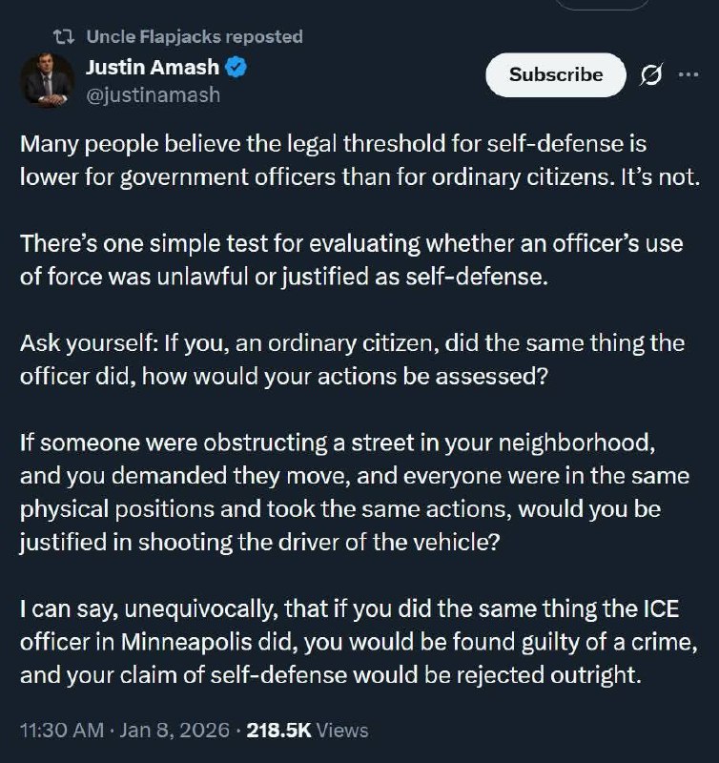719x763 pixels.
Task: Click the Grok slashed-circle icon
Action: (x=653, y=75)
